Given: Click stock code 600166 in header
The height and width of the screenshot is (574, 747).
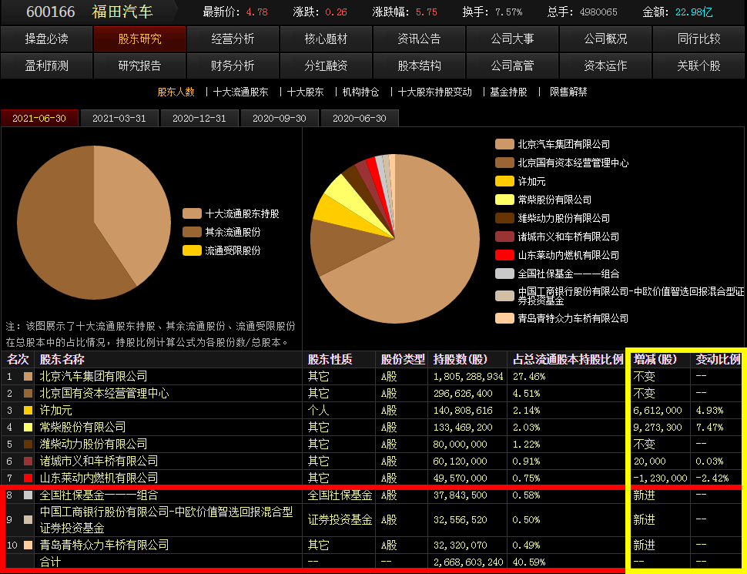Looking at the screenshot, I should click(51, 12).
